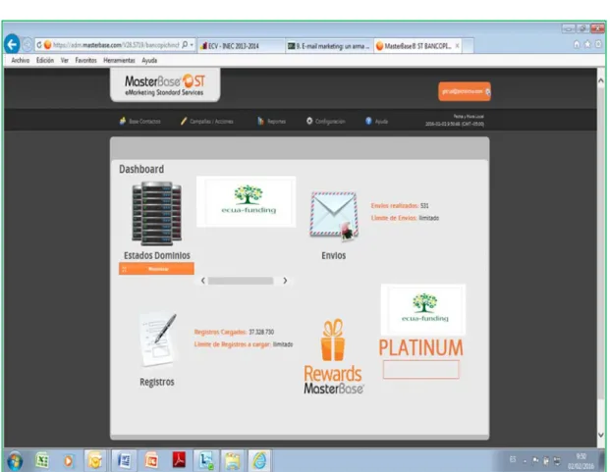Open Excel from the taskbar
Image resolution: width=610 pixels, height=472 pixels.
(x=42, y=461)
